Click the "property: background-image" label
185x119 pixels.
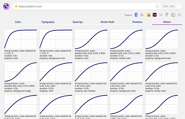tap(18, 91)
